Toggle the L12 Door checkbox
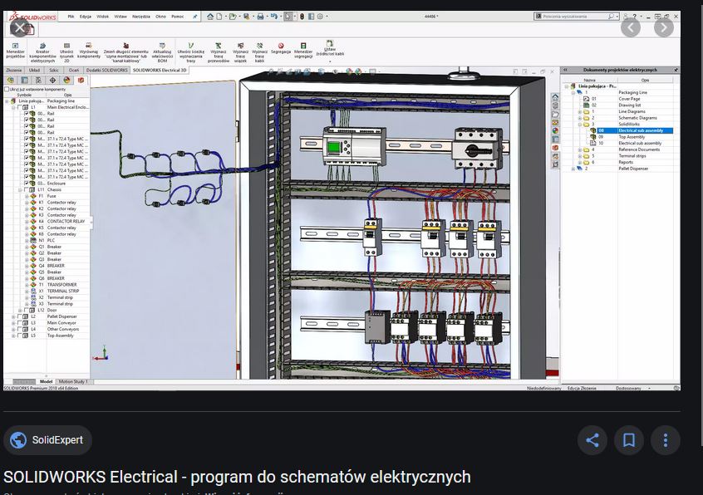The image size is (703, 495). [x=26, y=310]
